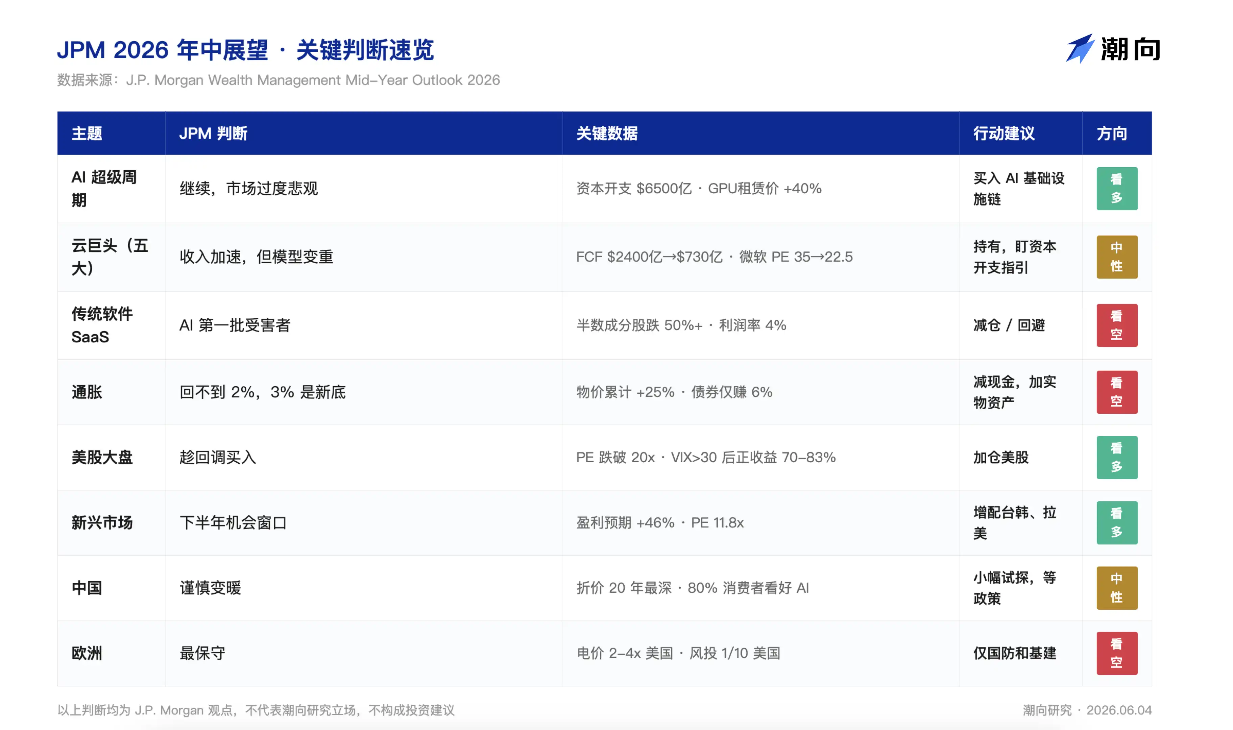Click the advice 减现金，加实物资产
The image size is (1233, 730).
point(1015,392)
